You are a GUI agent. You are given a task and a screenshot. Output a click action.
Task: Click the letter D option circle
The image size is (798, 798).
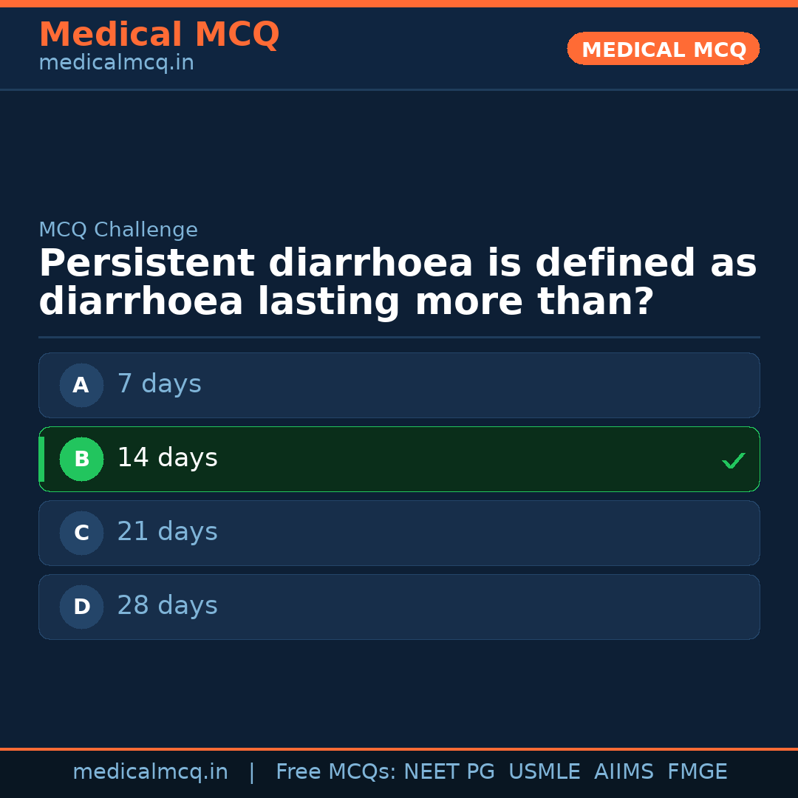click(x=81, y=607)
